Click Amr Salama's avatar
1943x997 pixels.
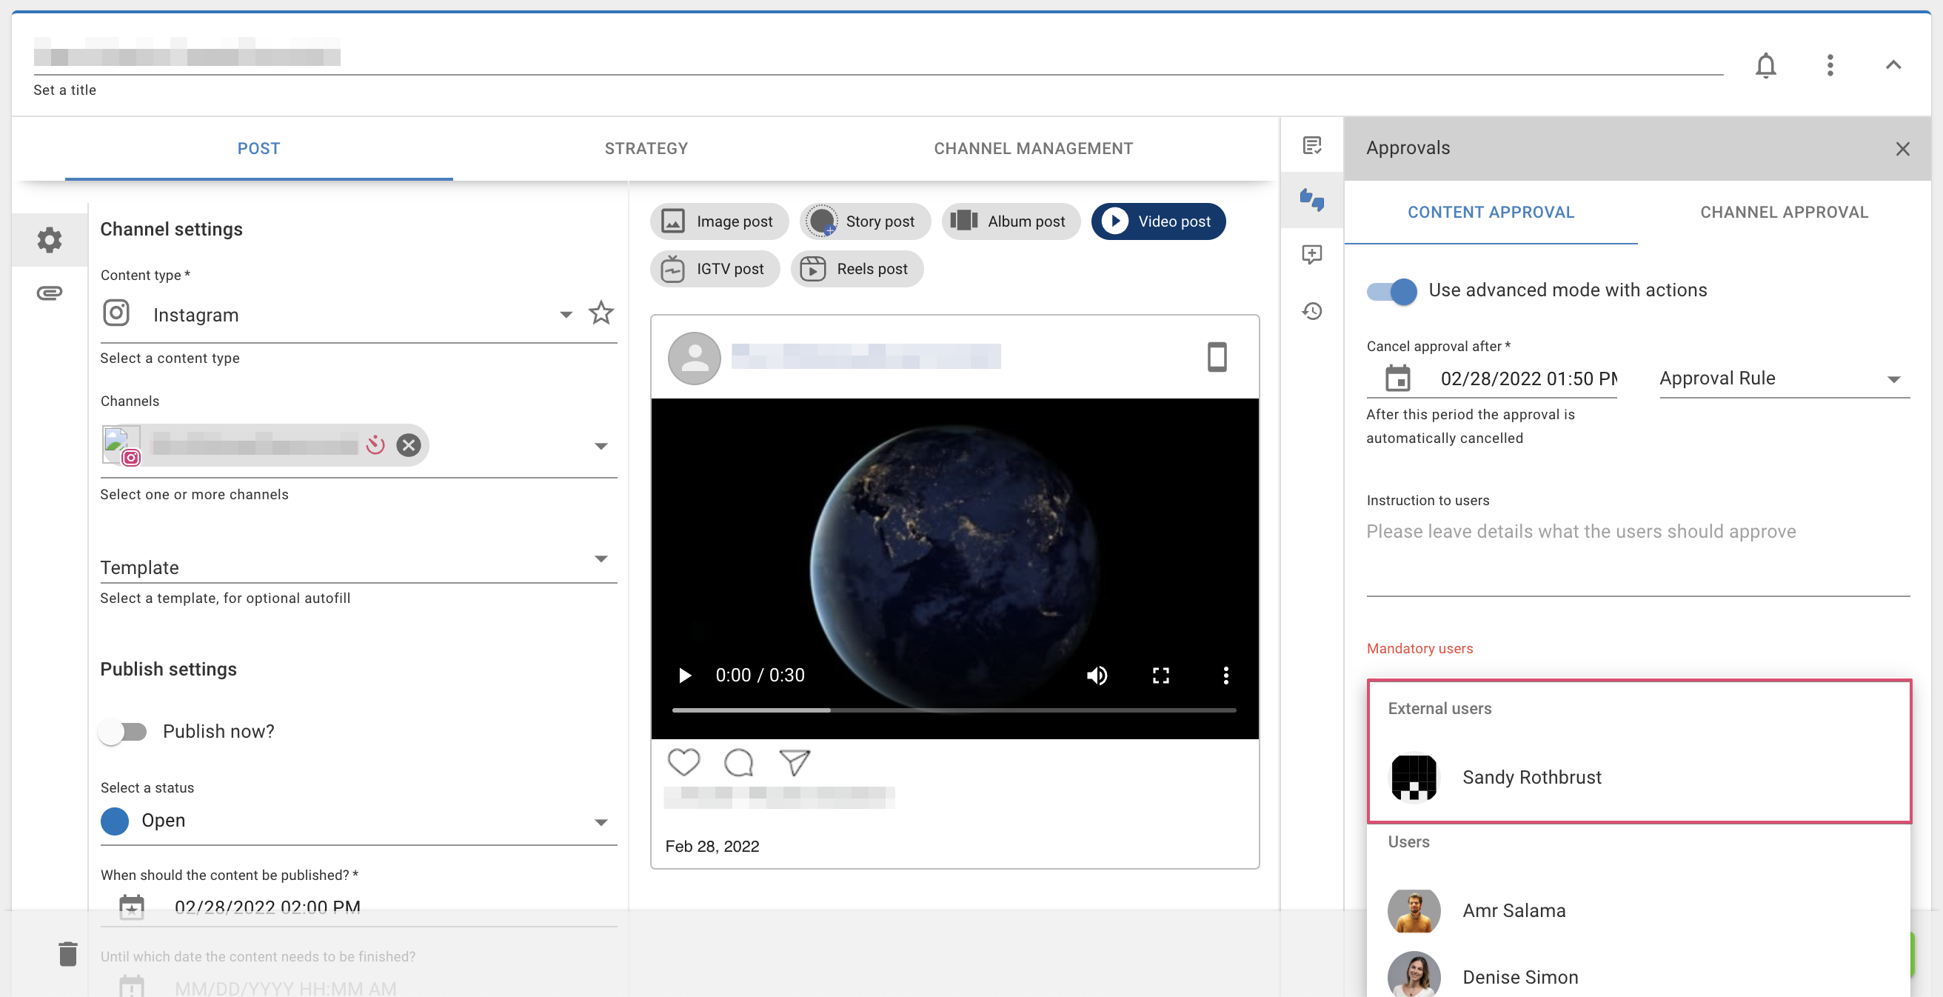click(1414, 911)
